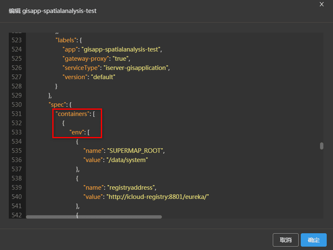The image size is (333, 250).
Task: Click the "gateway-proxy" key
Action: (86, 59)
